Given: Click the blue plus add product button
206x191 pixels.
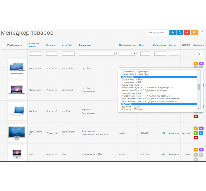Looking at the screenshot, I should 172,33.
